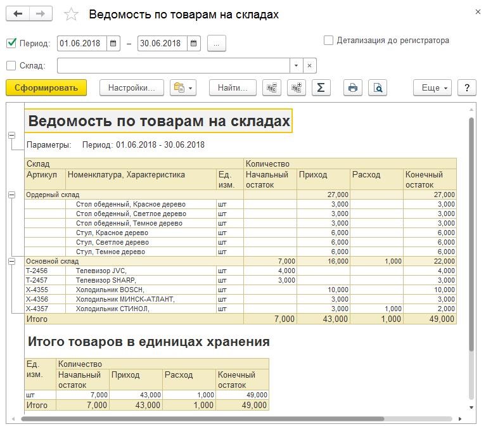Collapse all groups icon in toolbar

272,88
